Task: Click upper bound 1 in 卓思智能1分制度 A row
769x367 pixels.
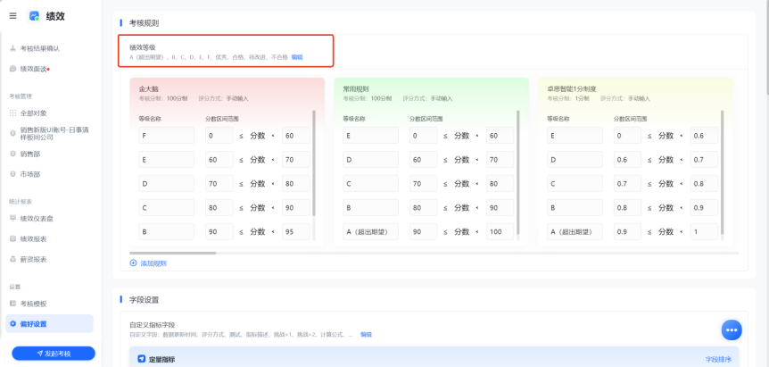Action: point(704,231)
